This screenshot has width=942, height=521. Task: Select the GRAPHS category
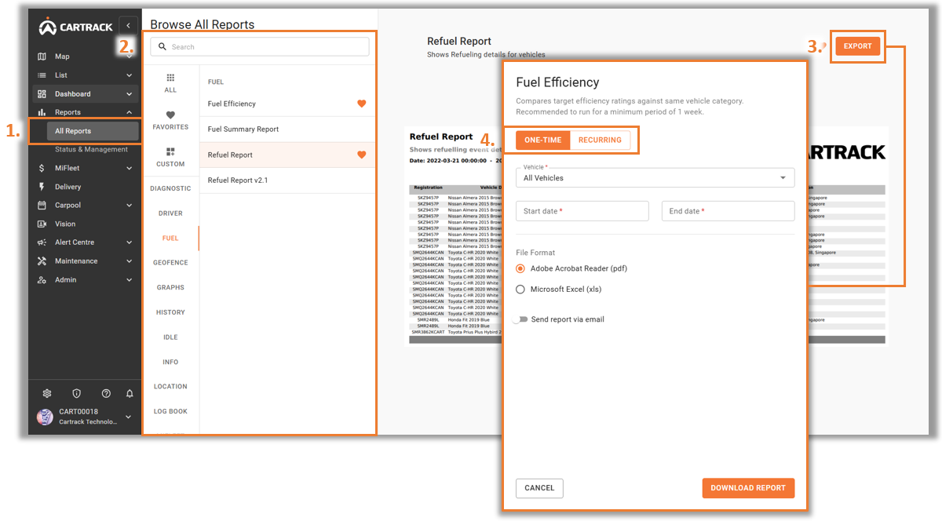(170, 287)
